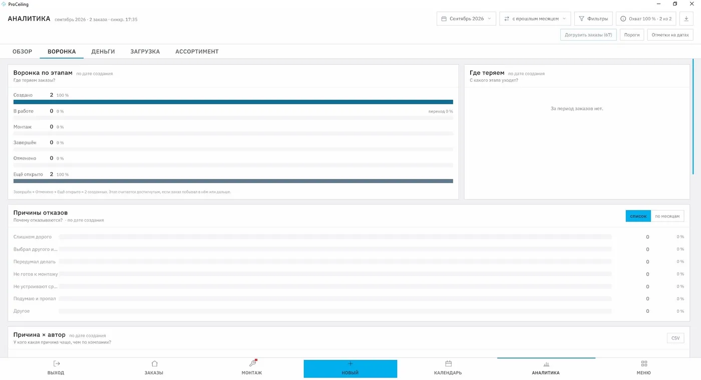Click the info icon next to Охват
Screen dimensions: 701x380
[x=623, y=19]
